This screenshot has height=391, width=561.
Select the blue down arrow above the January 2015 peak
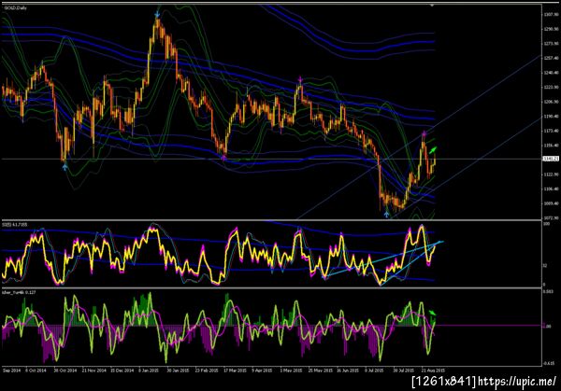click(157, 14)
